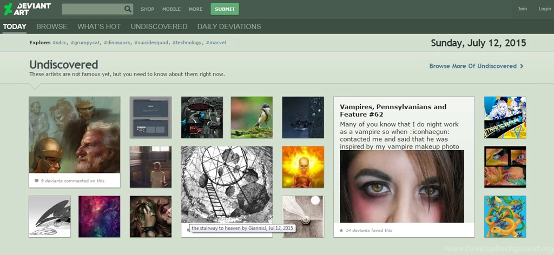Viewport: 554px width, 255px height.
Task: Open the stairway to heaven artwork
Action: coord(227,184)
